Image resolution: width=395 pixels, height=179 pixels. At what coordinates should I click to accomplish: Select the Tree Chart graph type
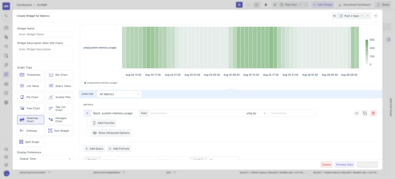[31, 108]
